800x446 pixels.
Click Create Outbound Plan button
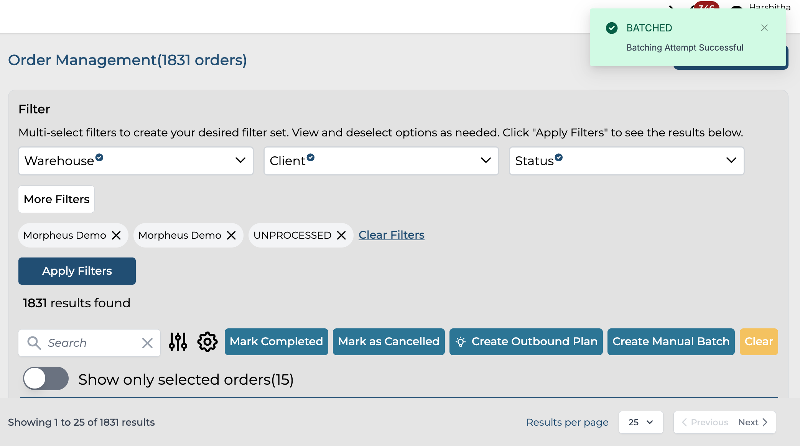pyautogui.click(x=526, y=341)
